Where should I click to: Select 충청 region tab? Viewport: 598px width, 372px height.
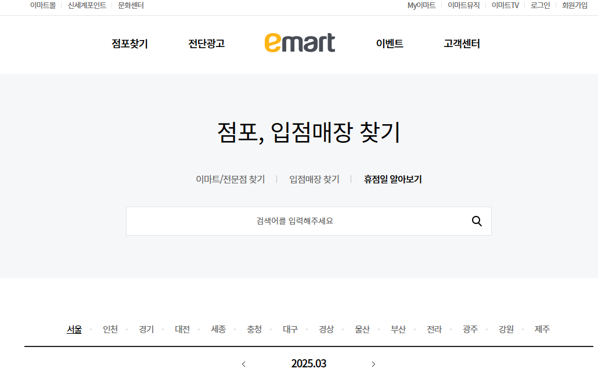(x=254, y=329)
